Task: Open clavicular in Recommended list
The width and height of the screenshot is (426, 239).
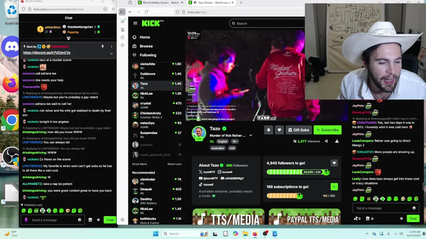Action: pos(157,181)
